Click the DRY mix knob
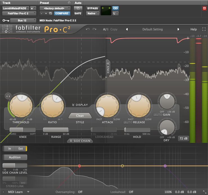Screen dimensions: 208x195 167,127
